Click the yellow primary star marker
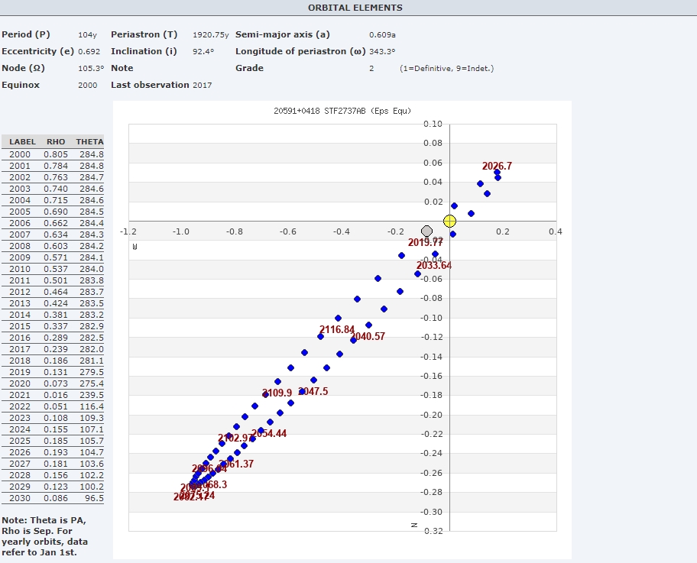This screenshot has height=563, width=697. pos(449,222)
